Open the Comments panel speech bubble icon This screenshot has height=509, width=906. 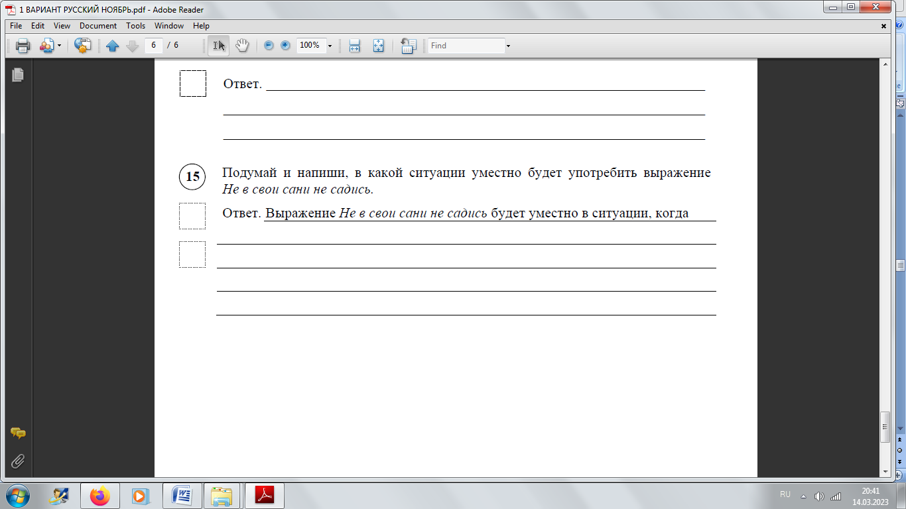click(x=18, y=433)
